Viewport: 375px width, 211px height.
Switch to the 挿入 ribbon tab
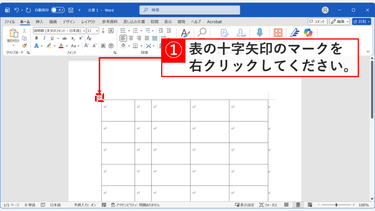(40, 21)
